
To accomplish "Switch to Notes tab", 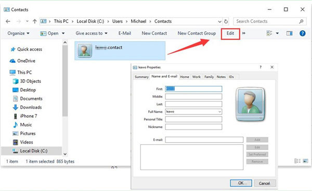I will click(221, 77).
